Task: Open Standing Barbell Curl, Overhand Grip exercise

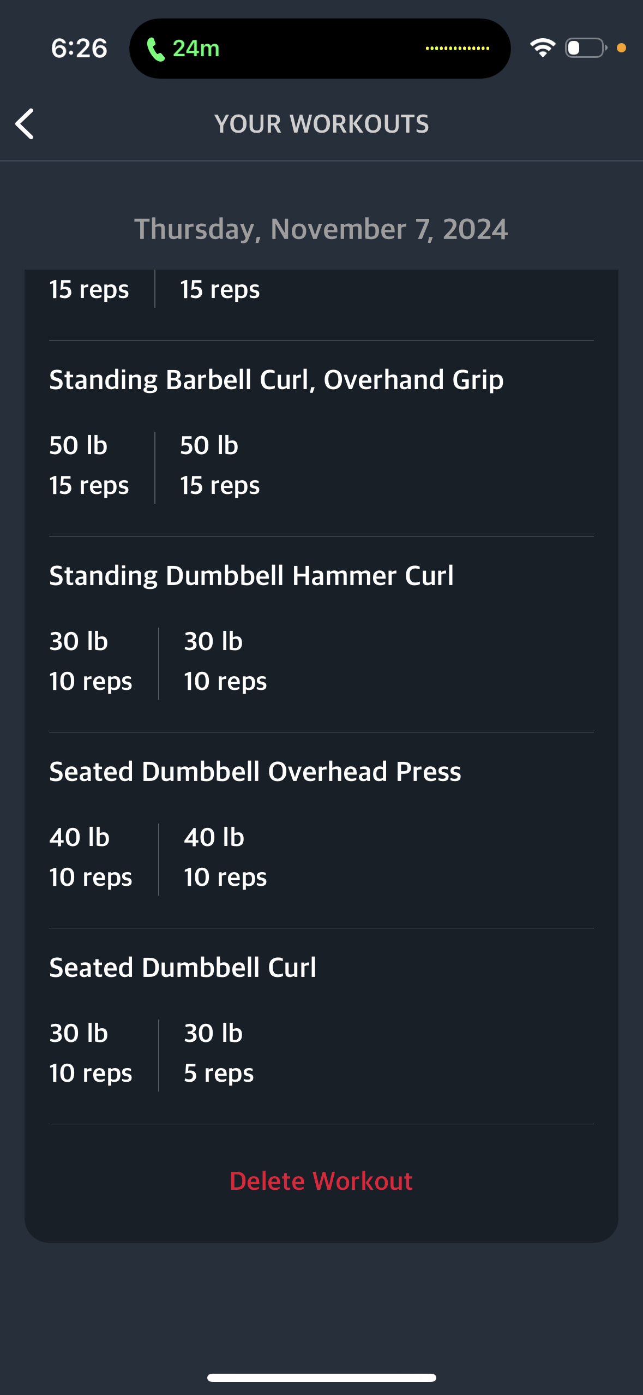Action: [x=276, y=380]
